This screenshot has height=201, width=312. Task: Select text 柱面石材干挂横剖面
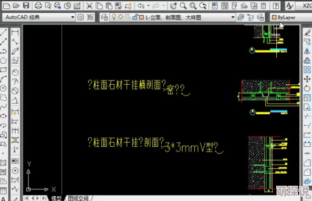(127, 85)
